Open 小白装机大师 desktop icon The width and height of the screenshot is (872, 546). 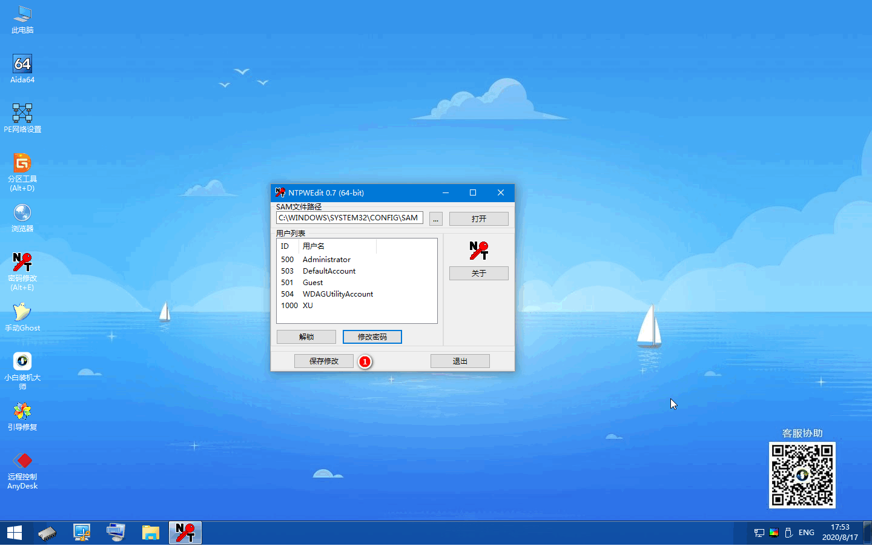(x=22, y=362)
